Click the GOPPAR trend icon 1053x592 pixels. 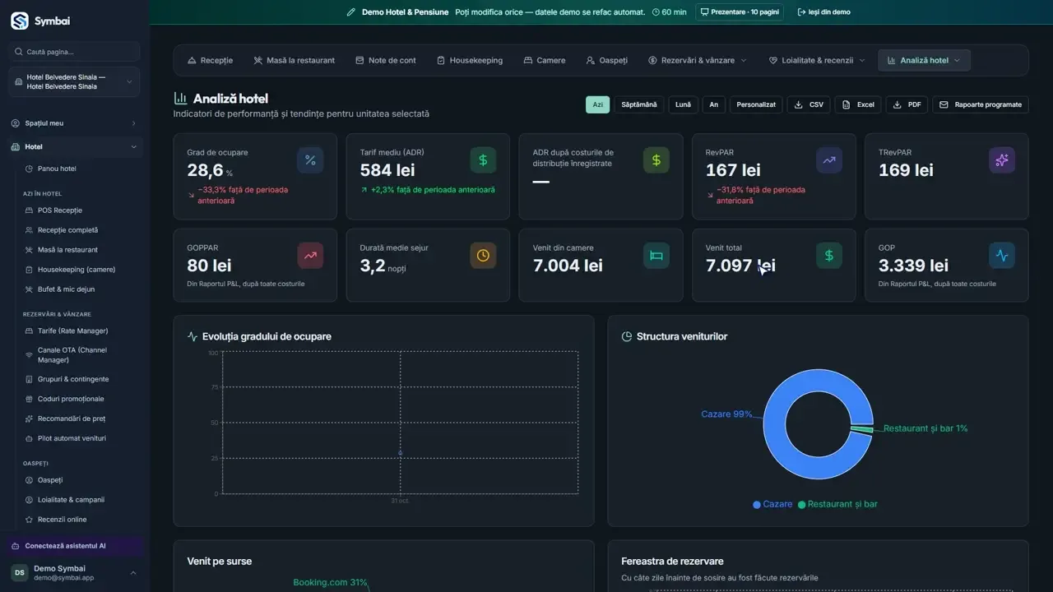pos(310,256)
